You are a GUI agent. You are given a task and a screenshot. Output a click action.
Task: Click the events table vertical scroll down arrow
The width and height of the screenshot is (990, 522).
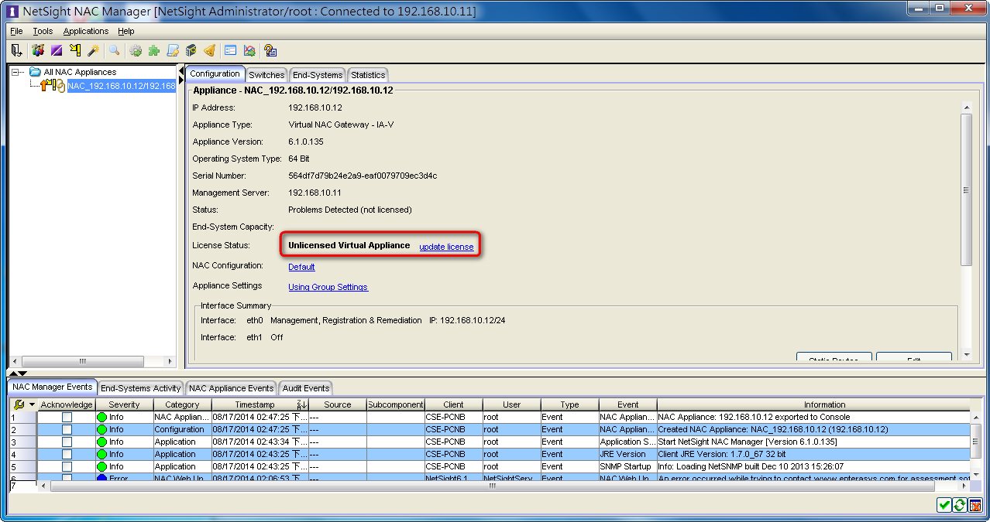[976, 473]
